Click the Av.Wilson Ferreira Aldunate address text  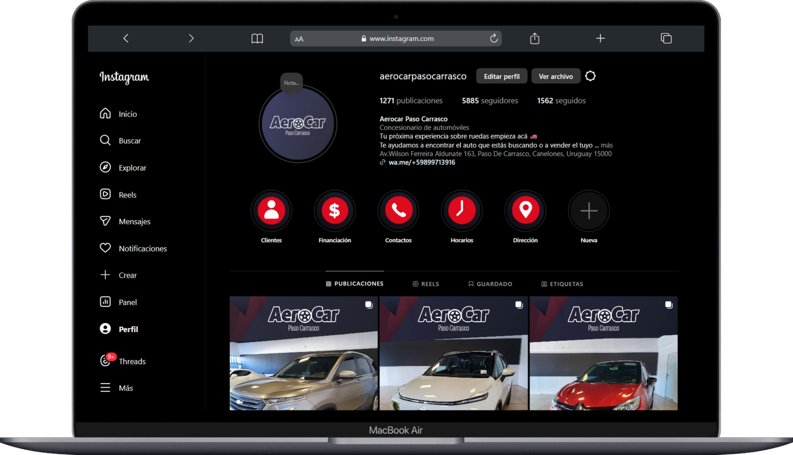point(496,154)
